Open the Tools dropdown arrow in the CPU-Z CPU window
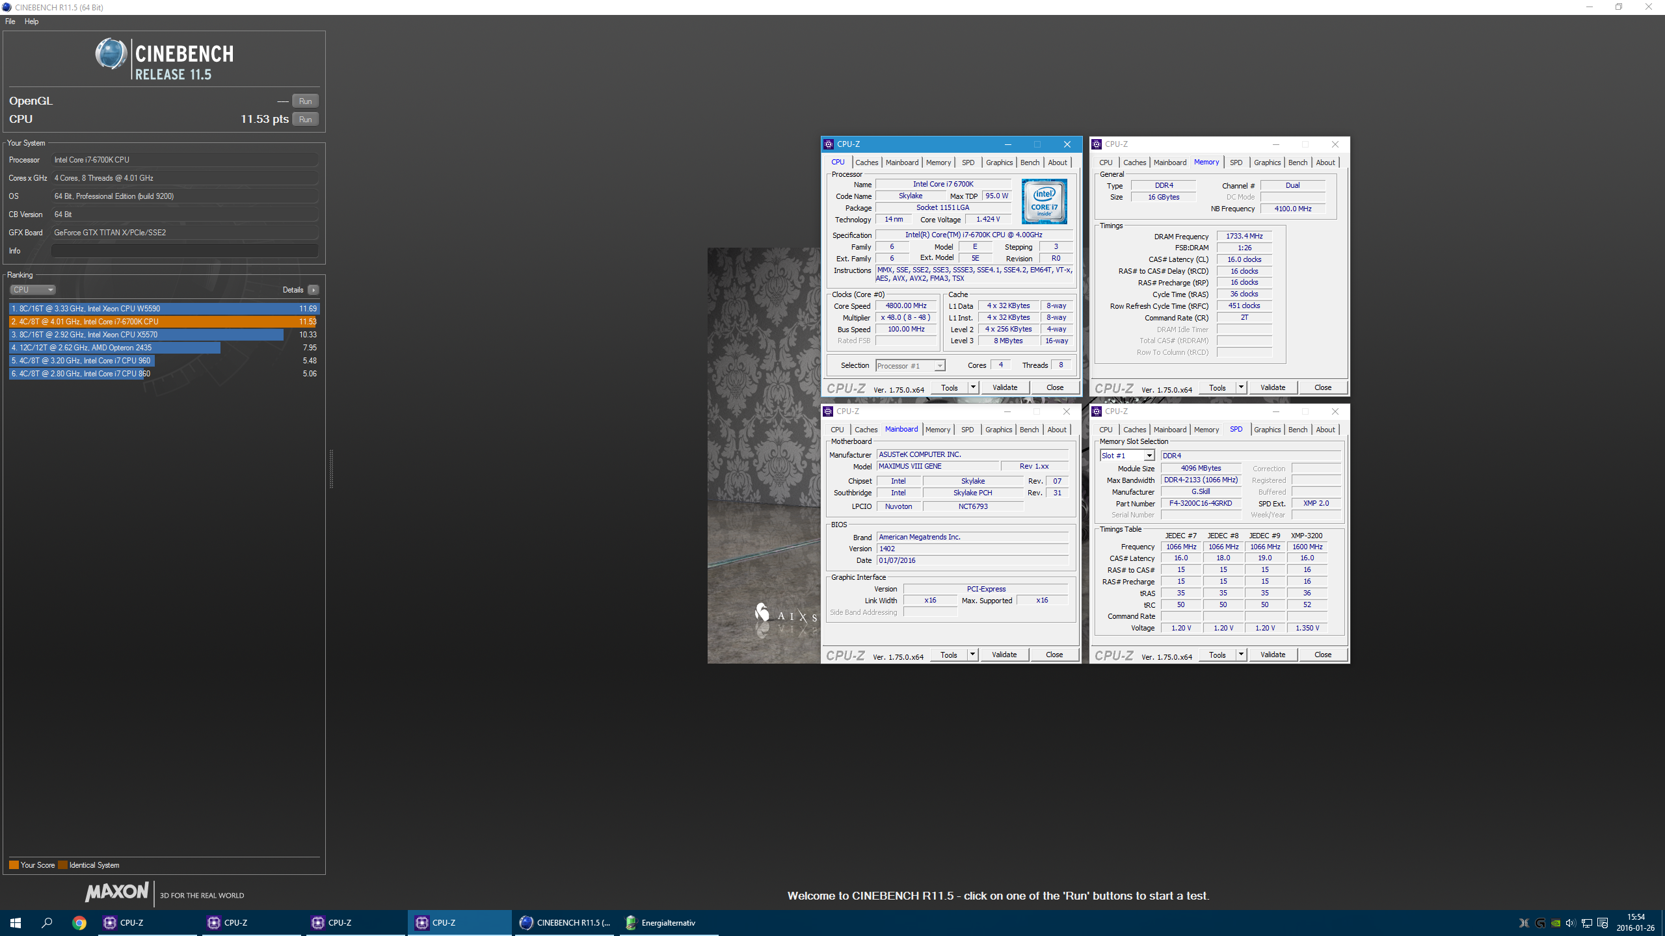 [973, 387]
